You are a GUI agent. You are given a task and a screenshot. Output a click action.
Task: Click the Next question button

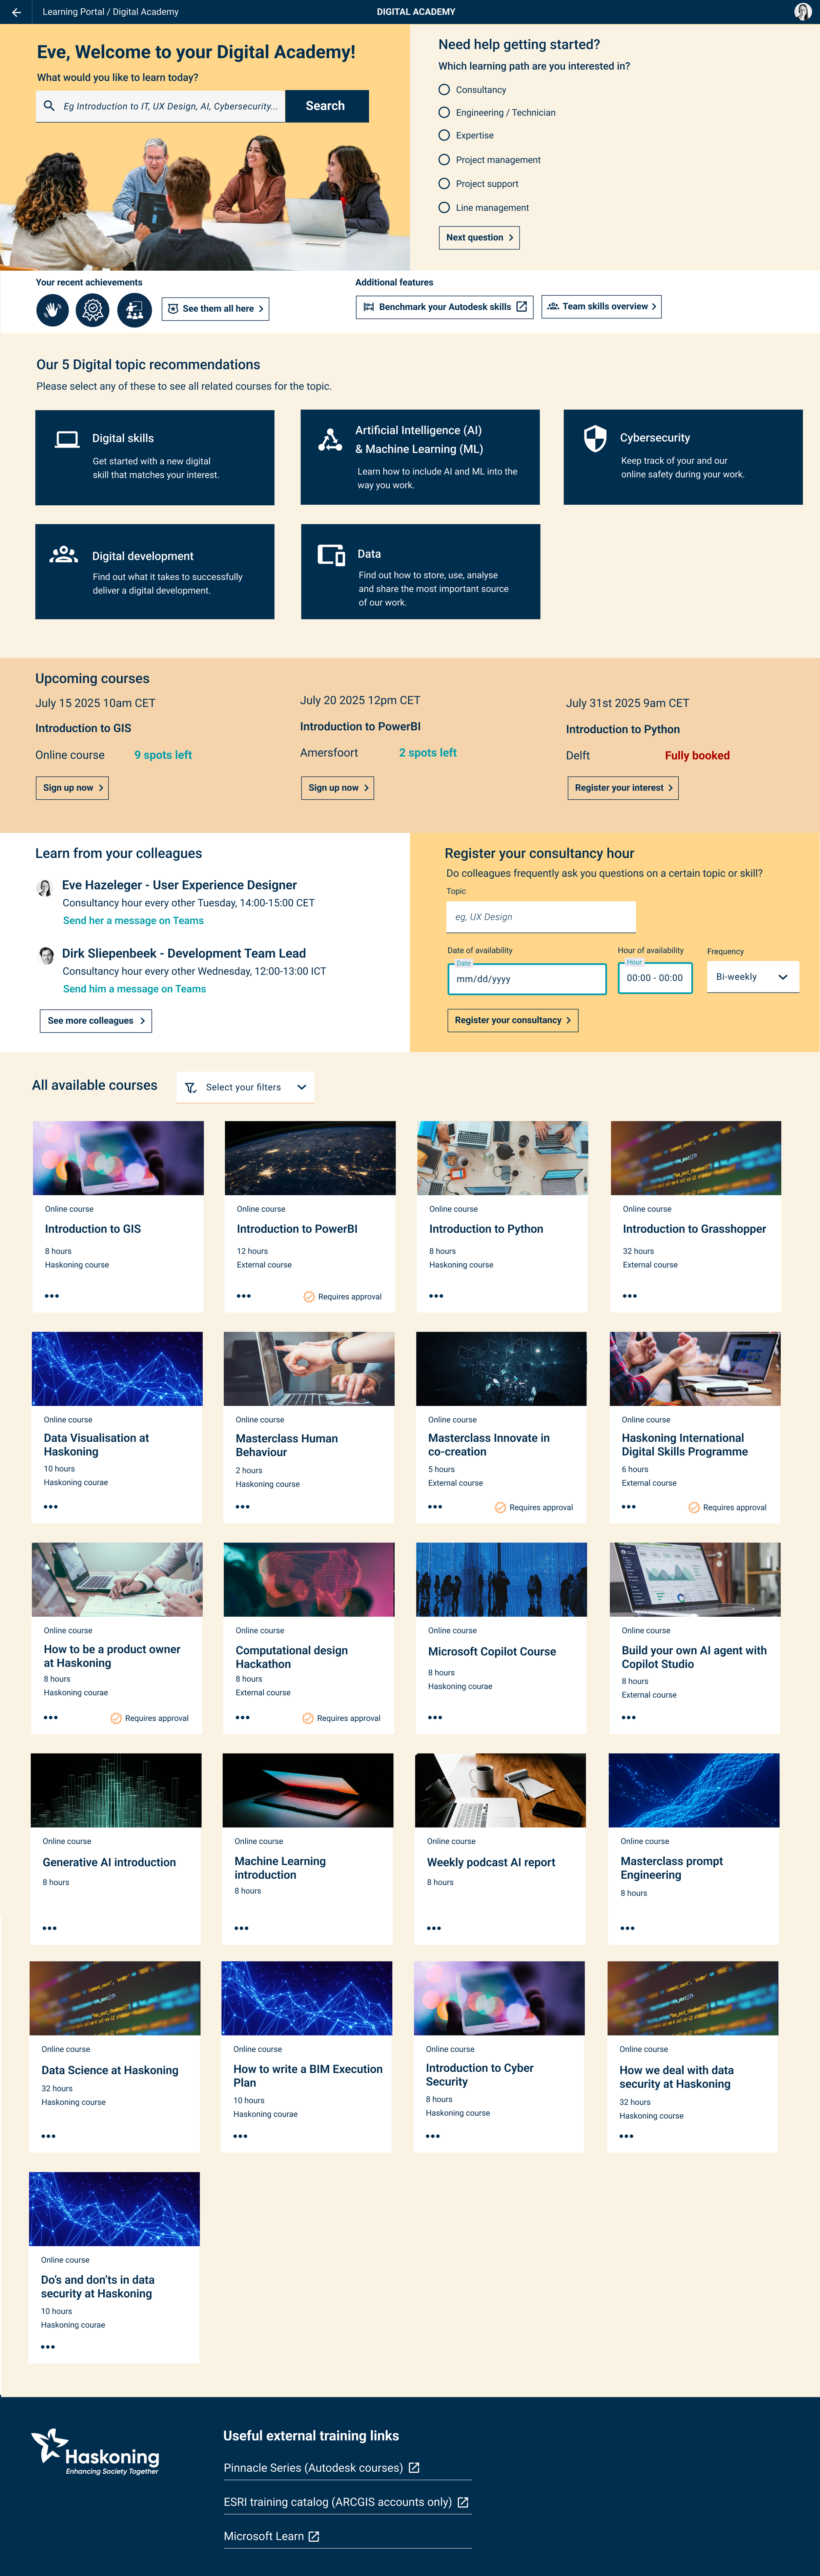tap(479, 238)
